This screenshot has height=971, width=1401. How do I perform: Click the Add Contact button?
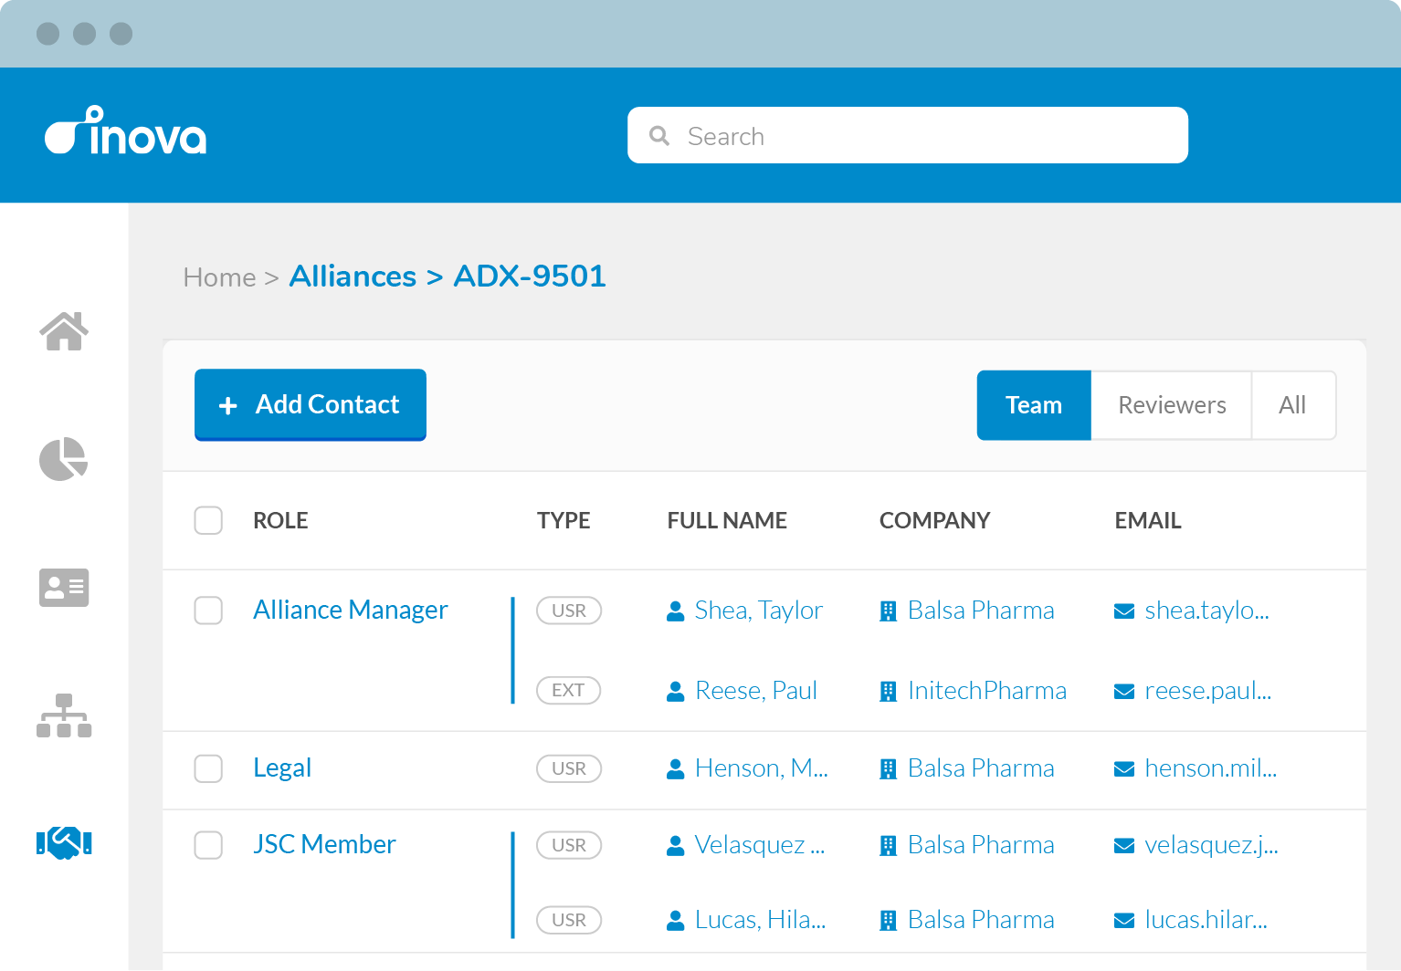click(311, 404)
